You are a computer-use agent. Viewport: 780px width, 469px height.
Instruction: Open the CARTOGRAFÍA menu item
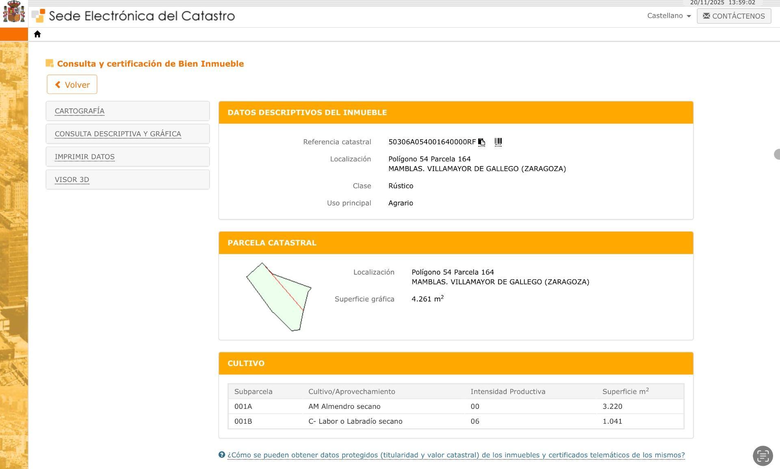[80, 111]
